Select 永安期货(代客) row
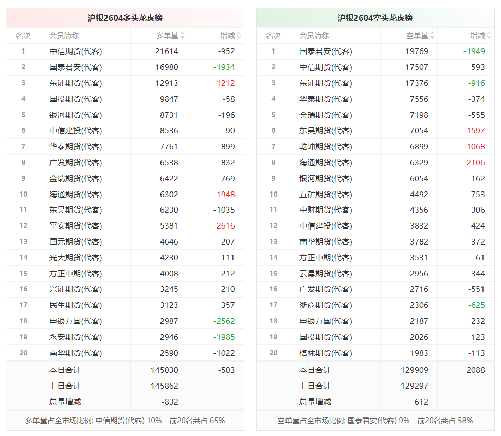501x436 pixels. tap(125, 337)
